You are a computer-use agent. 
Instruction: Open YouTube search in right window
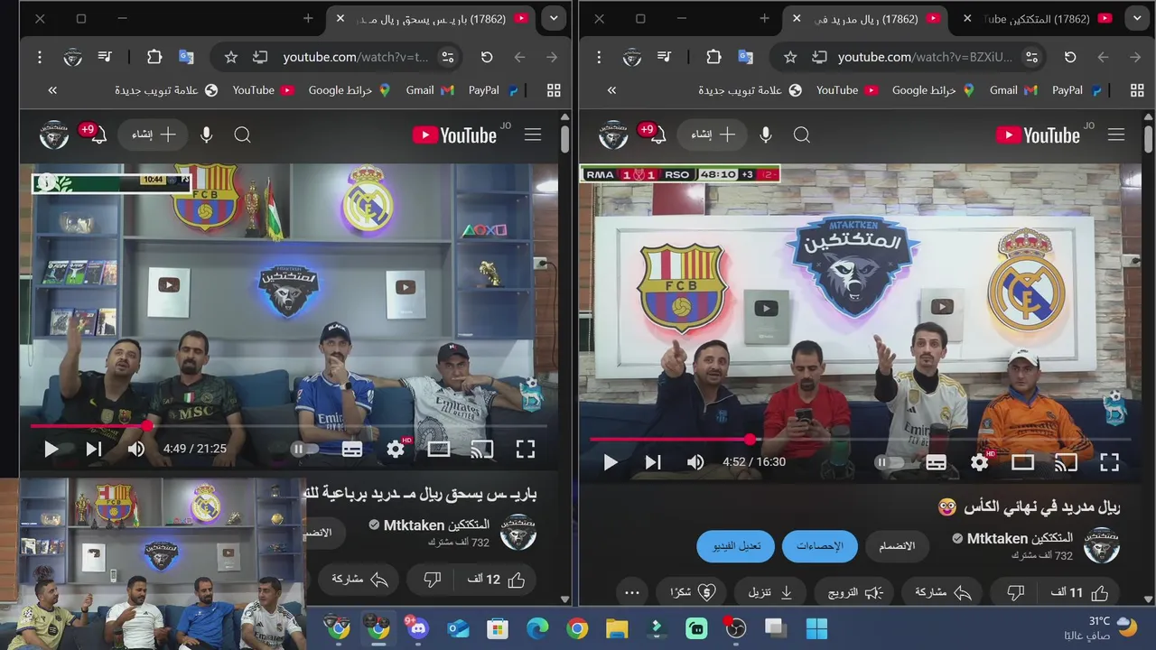coord(801,135)
